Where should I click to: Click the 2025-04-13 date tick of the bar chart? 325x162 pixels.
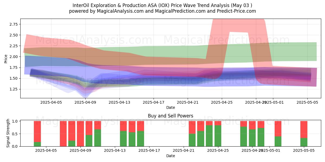(x=115, y=151)
